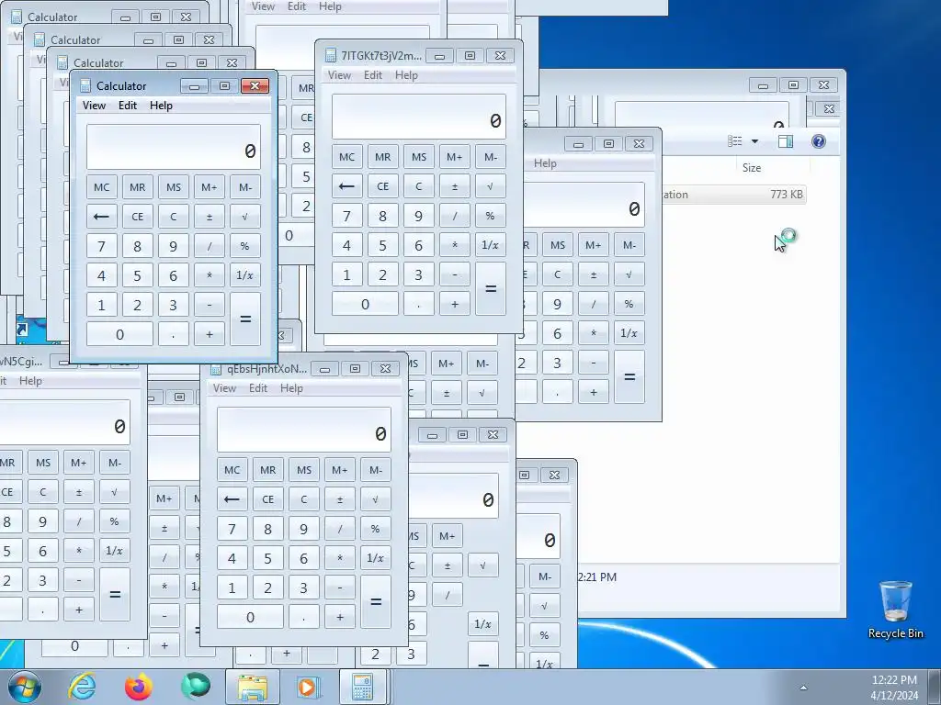The image size is (941, 705).
Task: Click the display of qEbsHjnhtXoN calculator
Action: (303, 430)
